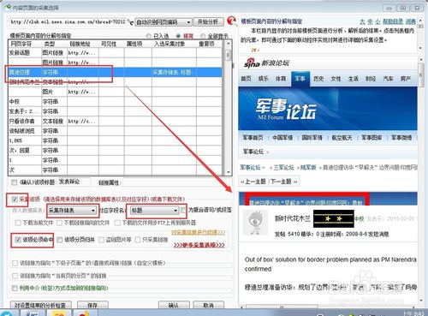428x316 pixels.
Task: Open the 中国军情 submenu link
Action: (x=282, y=138)
